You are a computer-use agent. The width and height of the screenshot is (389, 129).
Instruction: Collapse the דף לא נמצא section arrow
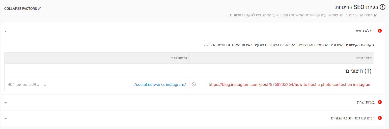click(x=6, y=32)
